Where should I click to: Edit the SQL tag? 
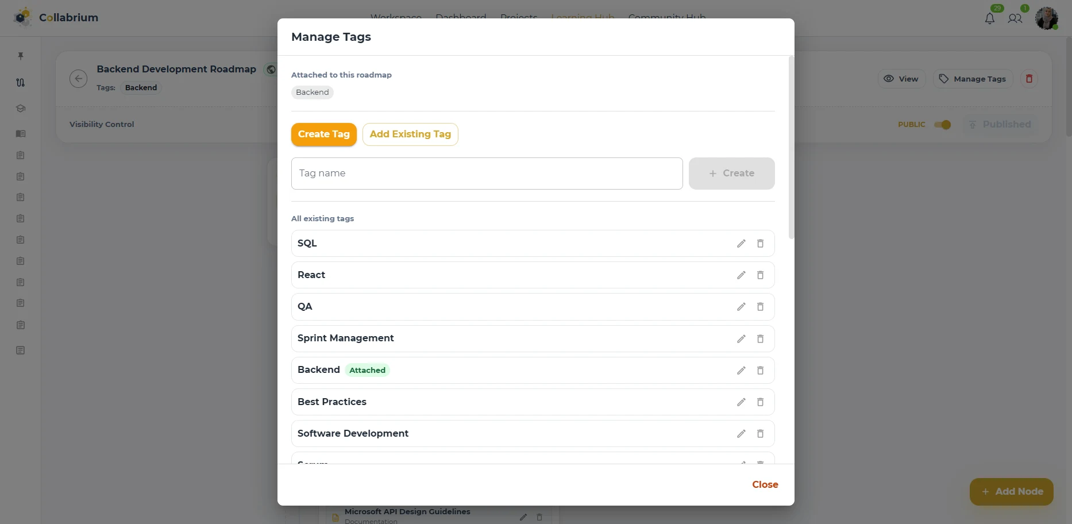[x=741, y=244]
